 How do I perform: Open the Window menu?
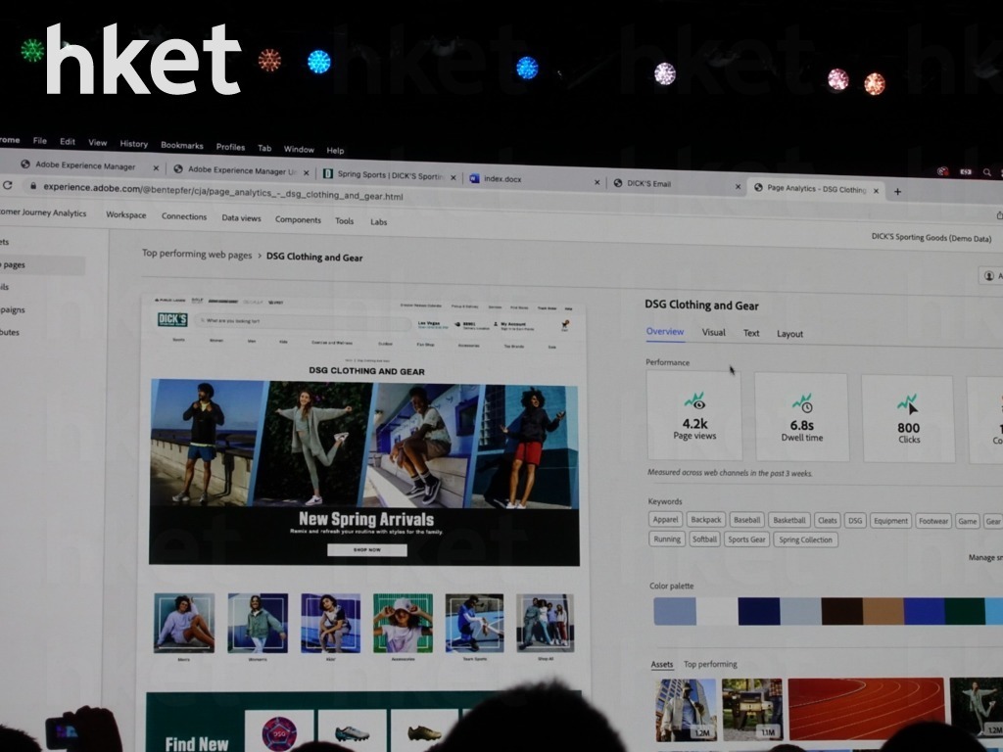(x=299, y=149)
